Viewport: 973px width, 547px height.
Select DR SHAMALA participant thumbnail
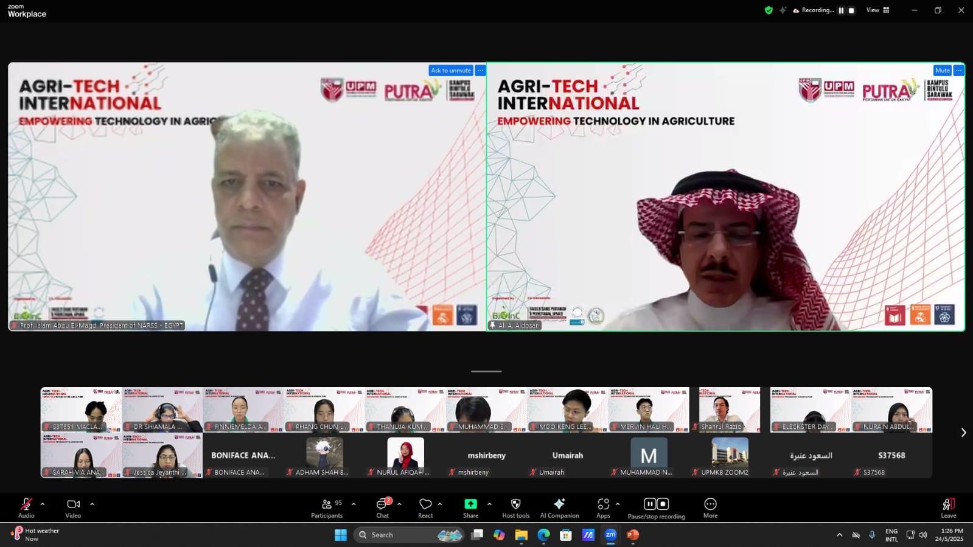click(162, 409)
